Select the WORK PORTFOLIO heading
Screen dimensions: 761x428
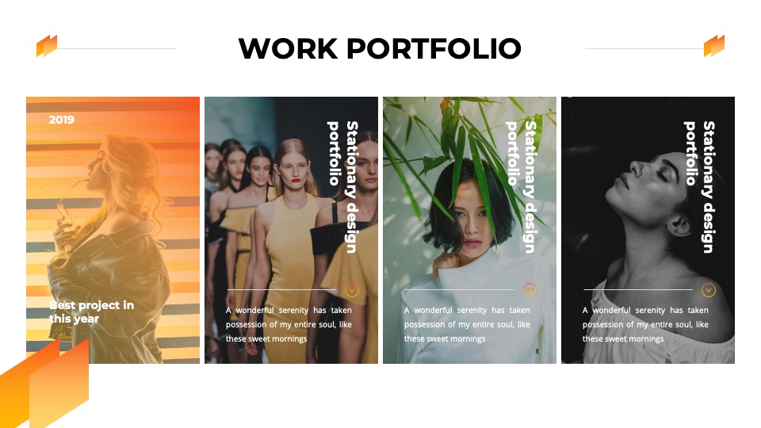click(x=380, y=48)
